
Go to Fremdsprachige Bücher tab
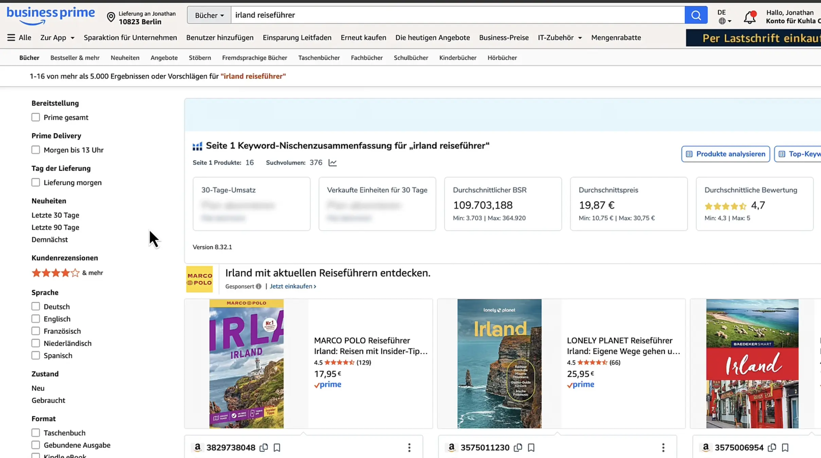254,58
